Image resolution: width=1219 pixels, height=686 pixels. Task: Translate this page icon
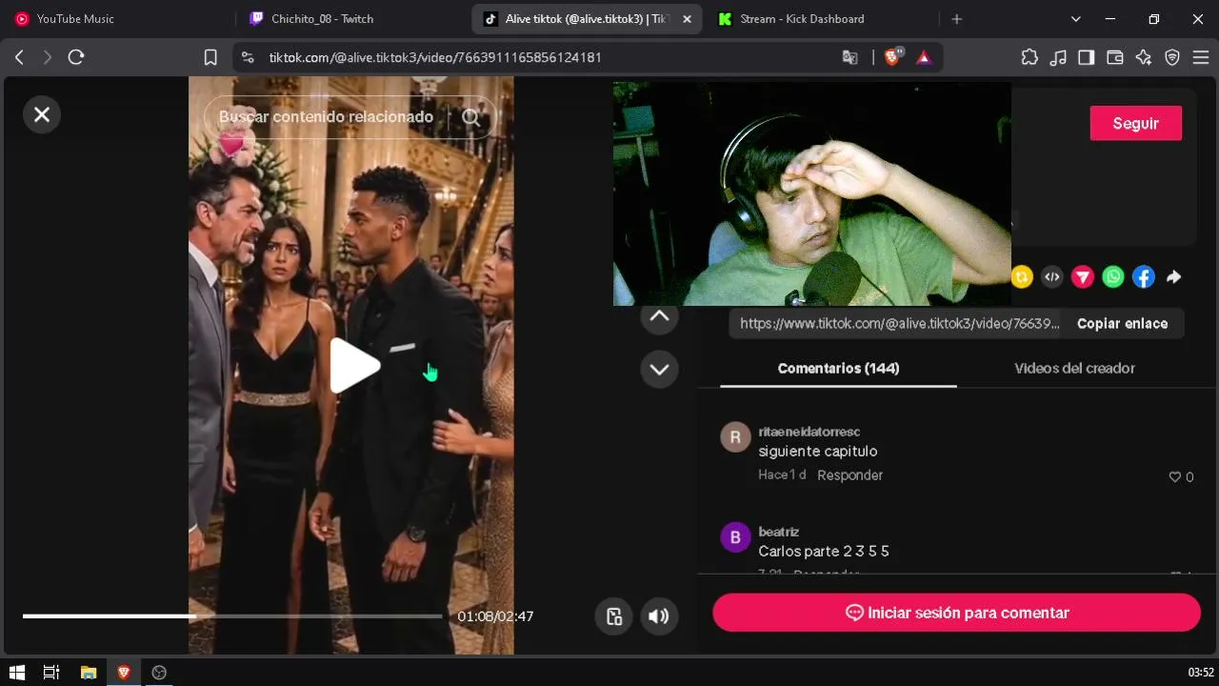click(850, 57)
